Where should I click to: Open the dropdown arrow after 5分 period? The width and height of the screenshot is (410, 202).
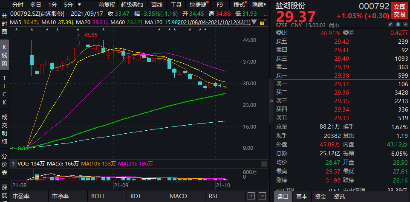(79, 5)
